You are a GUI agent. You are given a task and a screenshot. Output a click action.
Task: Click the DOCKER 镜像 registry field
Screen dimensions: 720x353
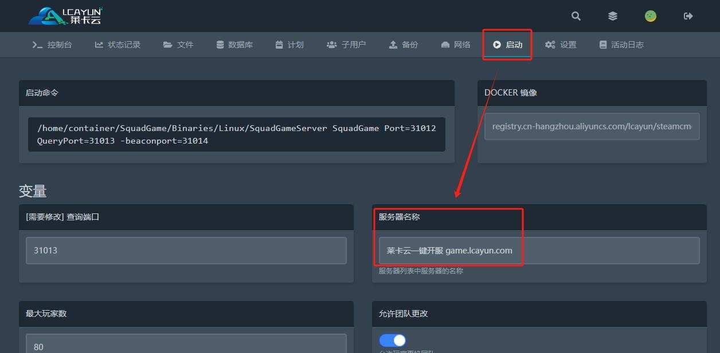pyautogui.click(x=592, y=126)
